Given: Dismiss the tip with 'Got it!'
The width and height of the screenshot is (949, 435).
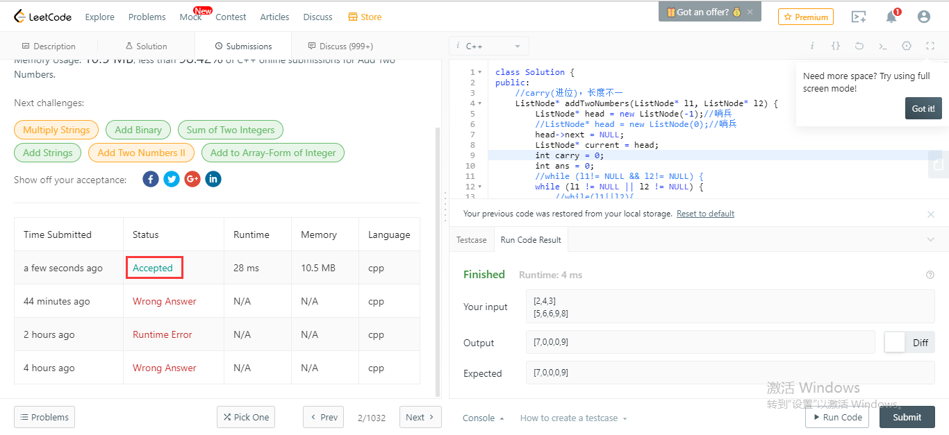Looking at the screenshot, I should coord(923,108).
